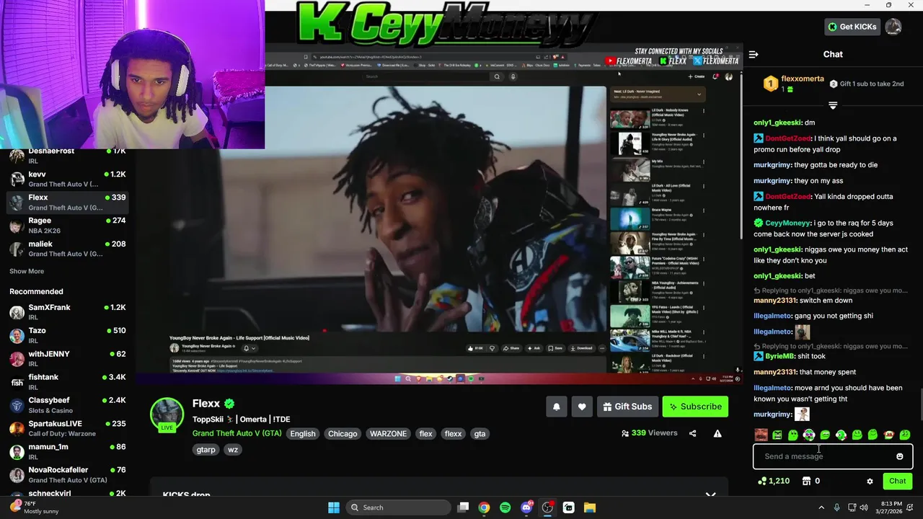Open chat settings gear icon
Screen dimensions: 923x519
point(870,481)
